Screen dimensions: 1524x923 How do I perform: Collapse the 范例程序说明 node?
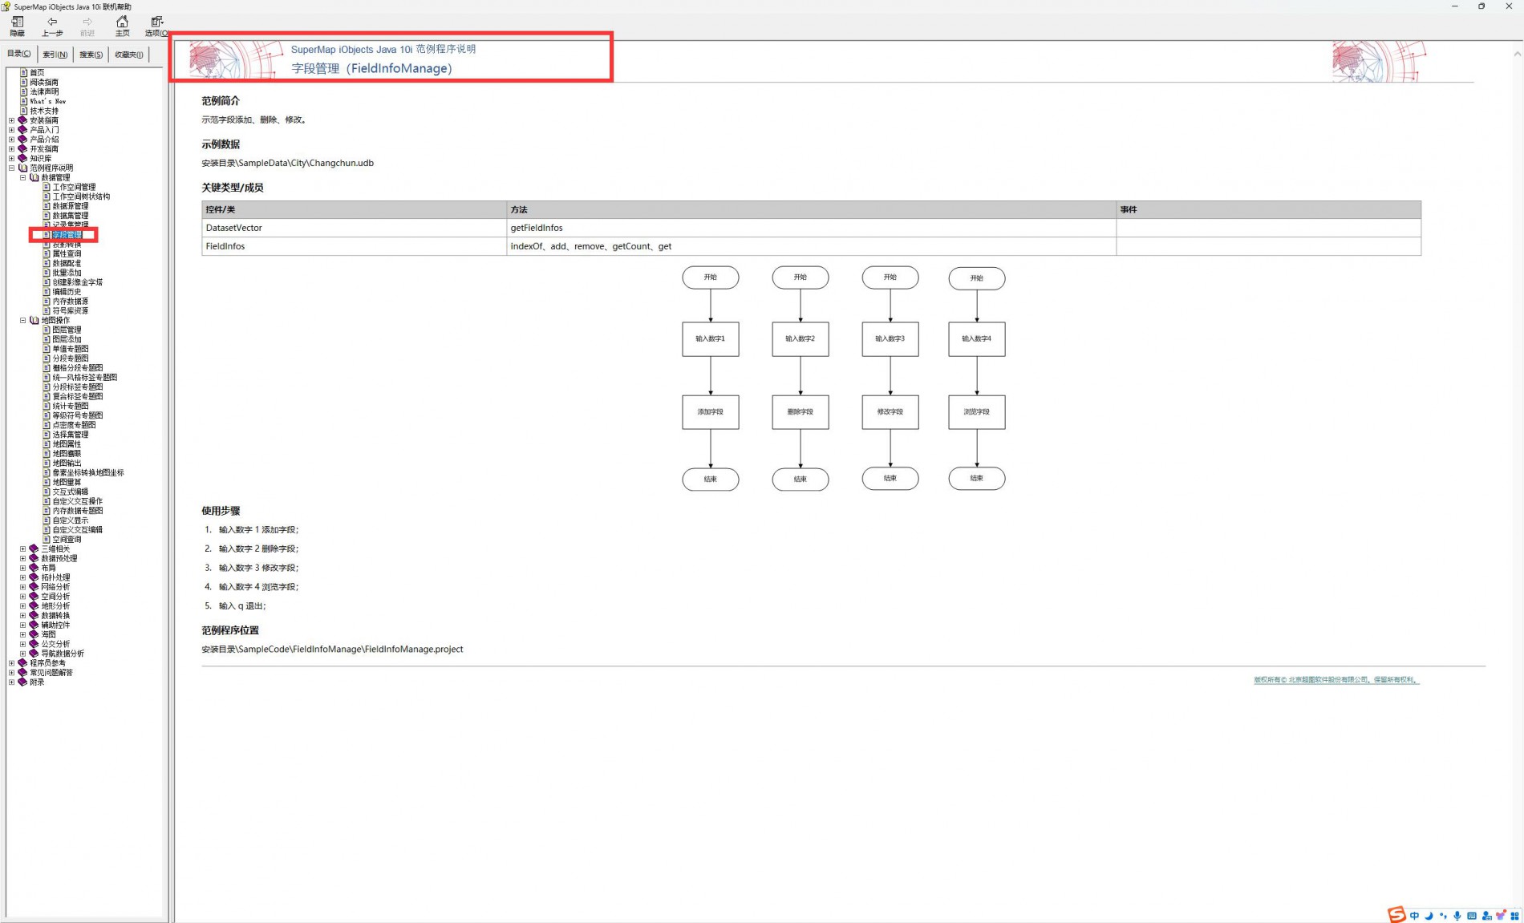[x=11, y=168]
